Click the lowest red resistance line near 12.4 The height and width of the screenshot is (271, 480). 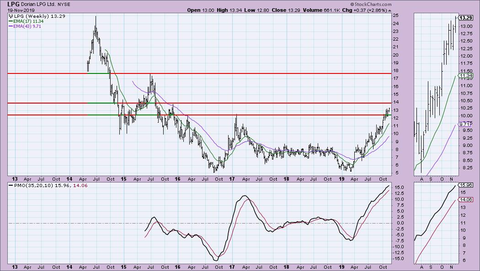pyautogui.click(x=199, y=115)
